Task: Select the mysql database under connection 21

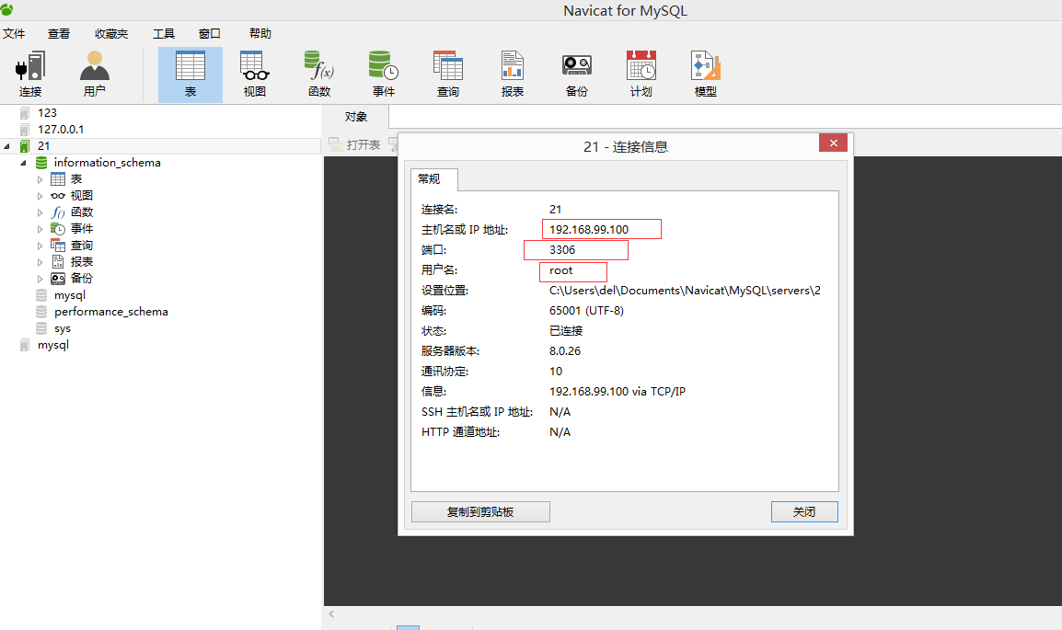Action: click(x=70, y=295)
